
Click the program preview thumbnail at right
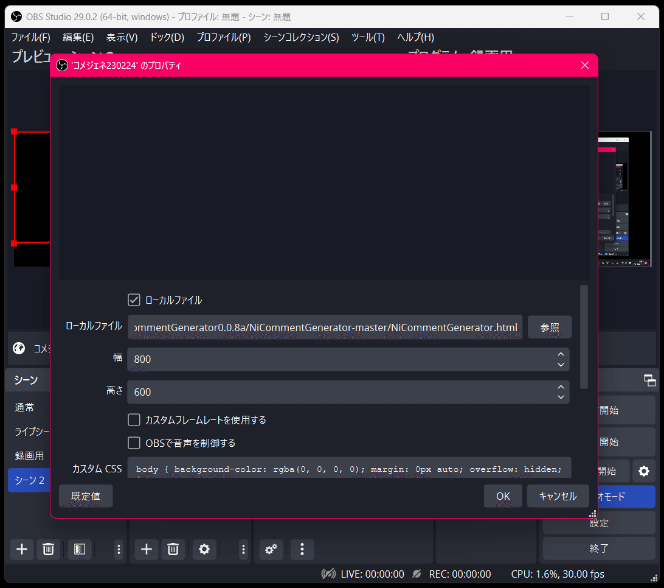pos(624,199)
